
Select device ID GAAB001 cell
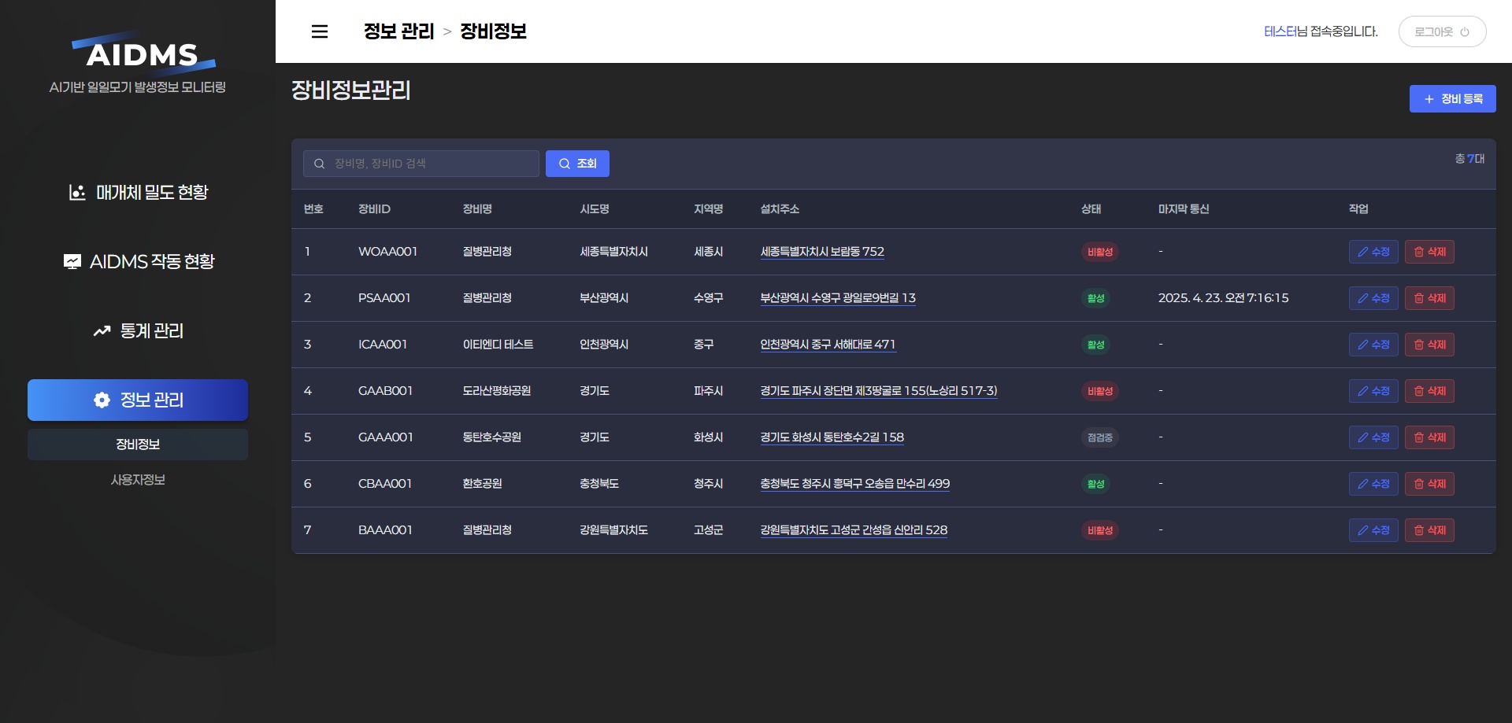pos(385,391)
